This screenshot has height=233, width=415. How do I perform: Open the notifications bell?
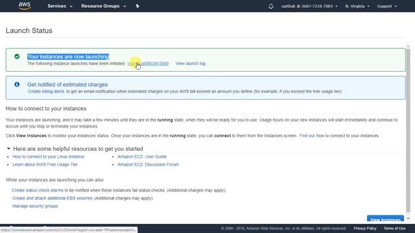[271, 6]
